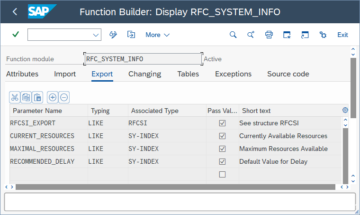Click the scissors Cut icon
The width and height of the screenshot is (360, 215).
[x=15, y=97]
